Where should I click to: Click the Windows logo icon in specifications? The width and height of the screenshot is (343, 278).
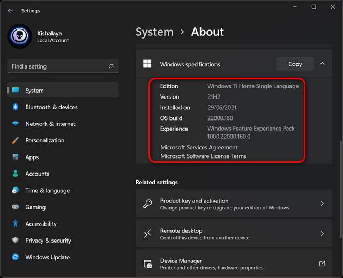click(147, 64)
